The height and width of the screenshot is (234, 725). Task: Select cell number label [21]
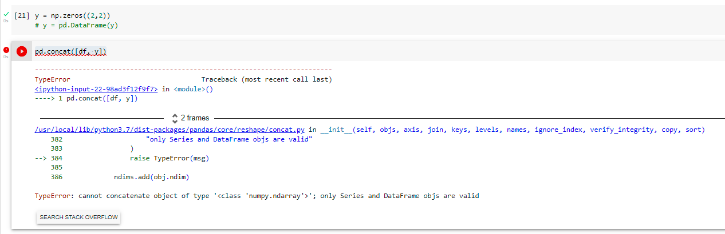[21, 16]
